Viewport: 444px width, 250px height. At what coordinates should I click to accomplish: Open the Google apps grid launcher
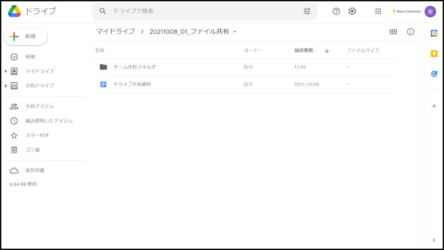378,11
